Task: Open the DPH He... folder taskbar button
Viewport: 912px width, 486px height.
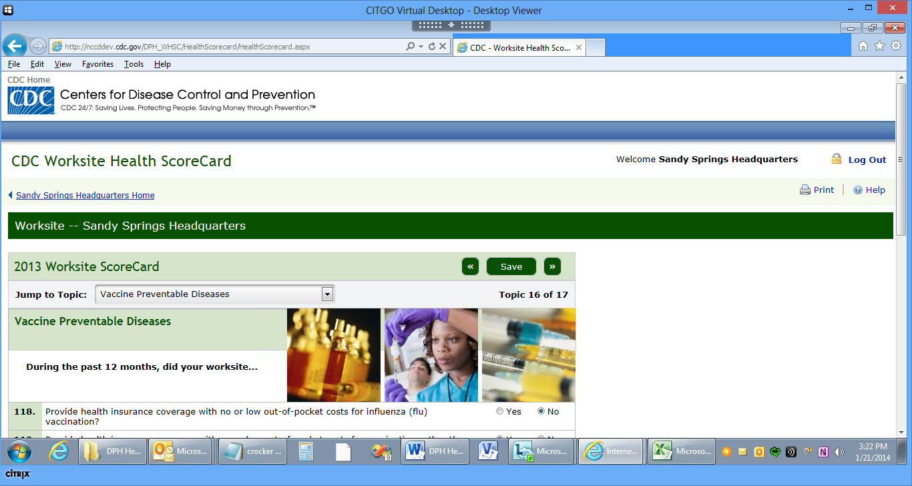Action: click(x=111, y=451)
